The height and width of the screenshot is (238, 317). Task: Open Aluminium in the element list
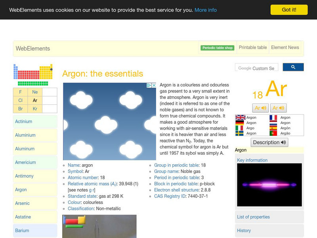pyautogui.click(x=35, y=135)
